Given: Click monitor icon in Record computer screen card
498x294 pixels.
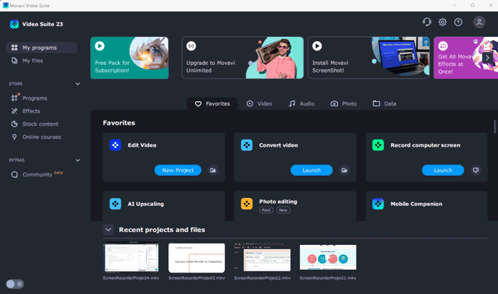Looking at the screenshot, I should 476,170.
